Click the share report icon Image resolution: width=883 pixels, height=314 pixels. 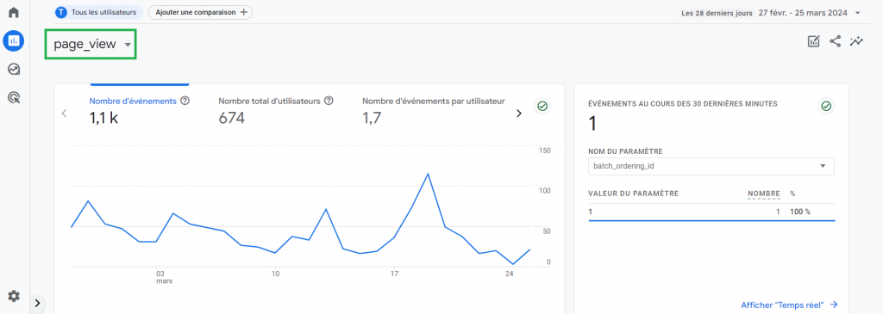835,41
